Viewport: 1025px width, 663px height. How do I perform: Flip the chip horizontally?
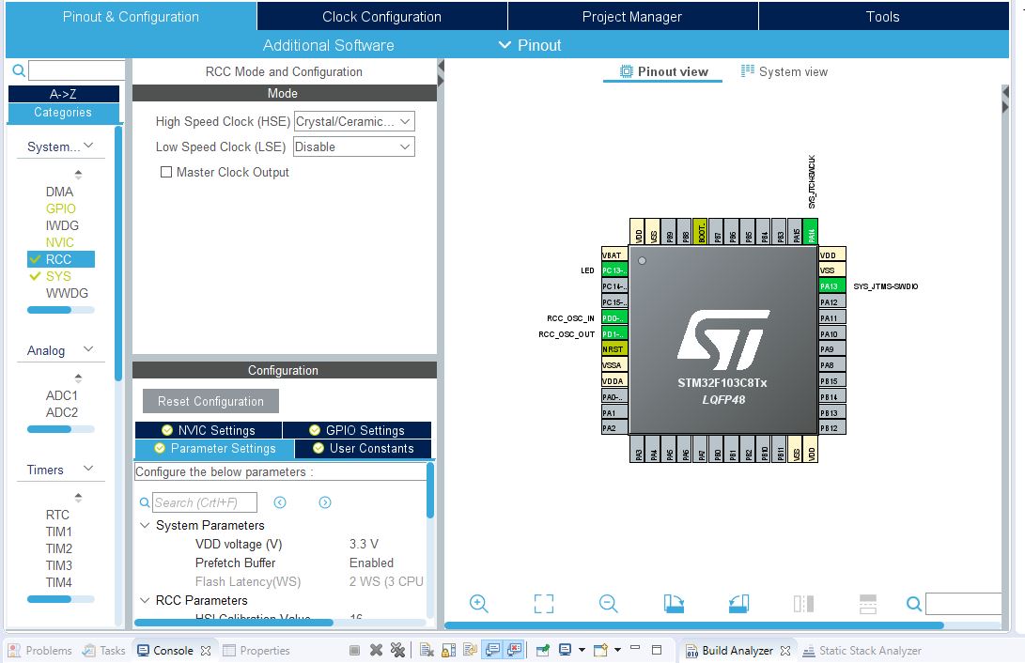click(x=803, y=604)
